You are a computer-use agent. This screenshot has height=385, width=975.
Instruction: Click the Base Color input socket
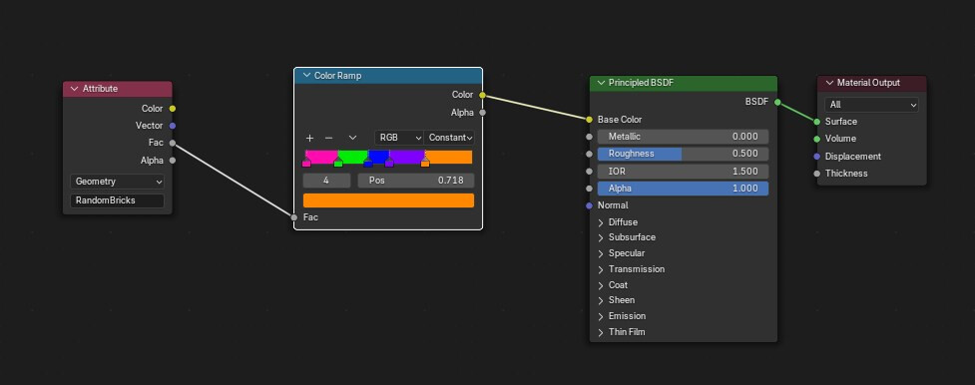click(x=590, y=120)
